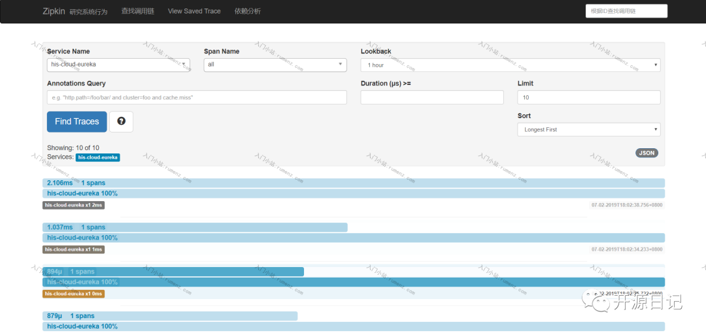Image resolution: width=706 pixels, height=333 pixels.
Task: Click the Duration (μs) input field
Action: 432,97
